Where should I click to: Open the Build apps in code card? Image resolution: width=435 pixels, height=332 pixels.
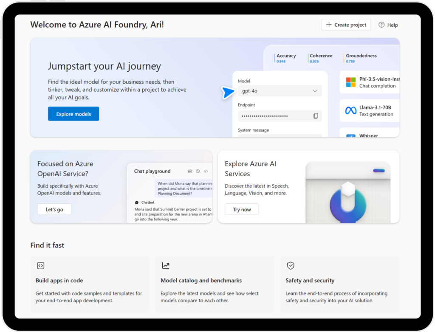click(x=90, y=284)
